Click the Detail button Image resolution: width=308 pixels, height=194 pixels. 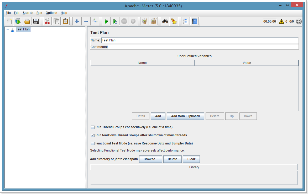pos(141,116)
